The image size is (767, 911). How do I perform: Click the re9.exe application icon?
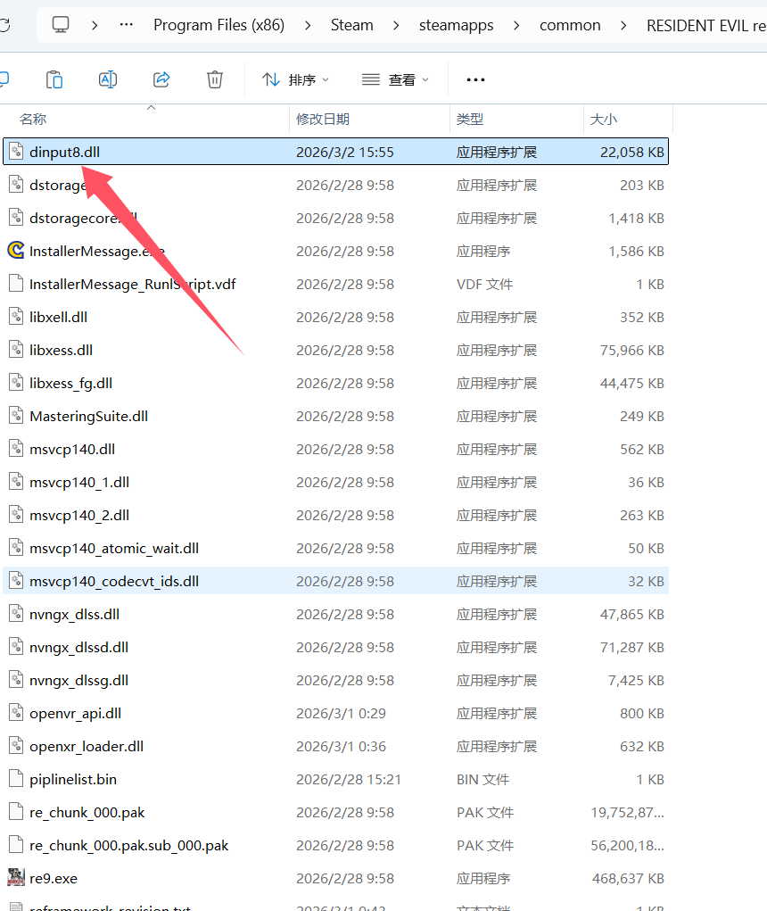(15, 878)
